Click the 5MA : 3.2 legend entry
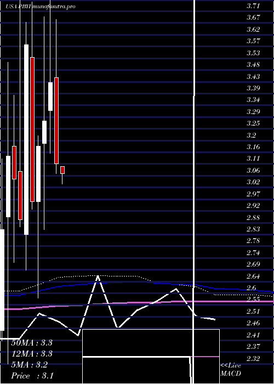 (x=30, y=365)
